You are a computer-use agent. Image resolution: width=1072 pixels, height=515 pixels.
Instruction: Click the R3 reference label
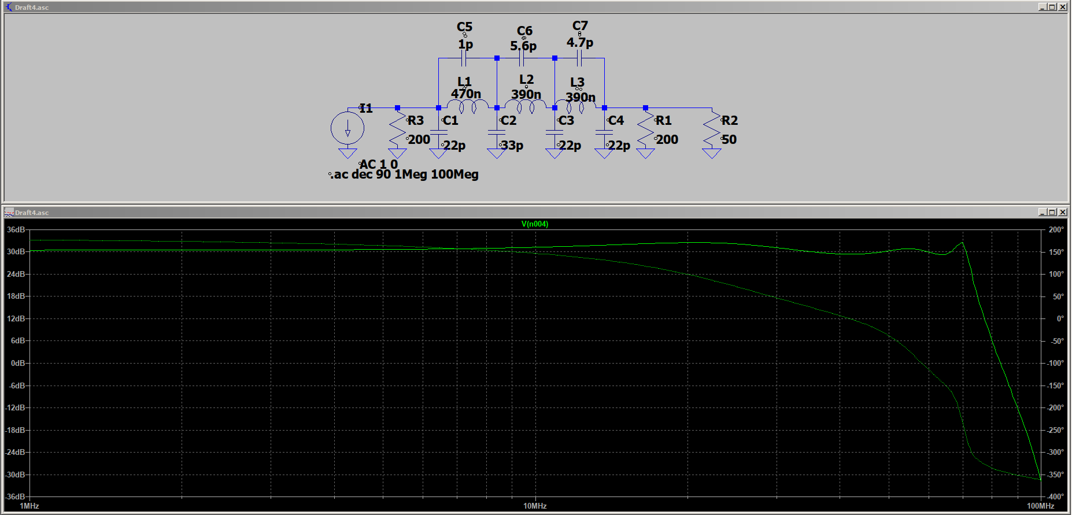[416, 120]
